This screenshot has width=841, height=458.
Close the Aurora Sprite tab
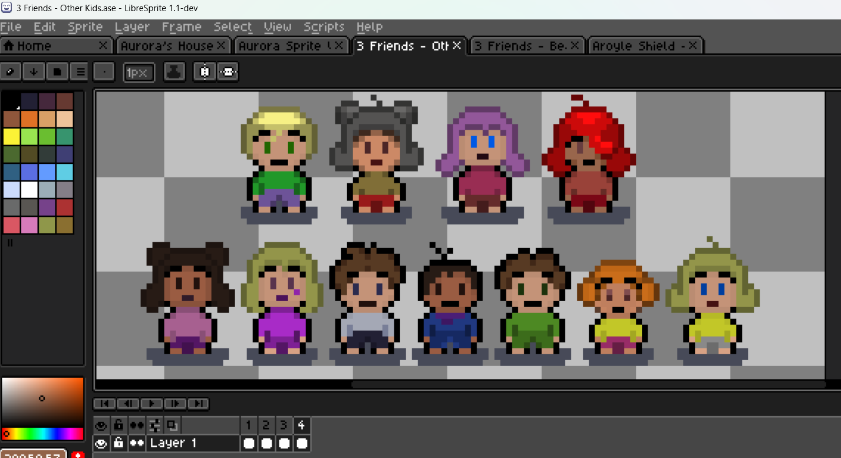(x=339, y=45)
